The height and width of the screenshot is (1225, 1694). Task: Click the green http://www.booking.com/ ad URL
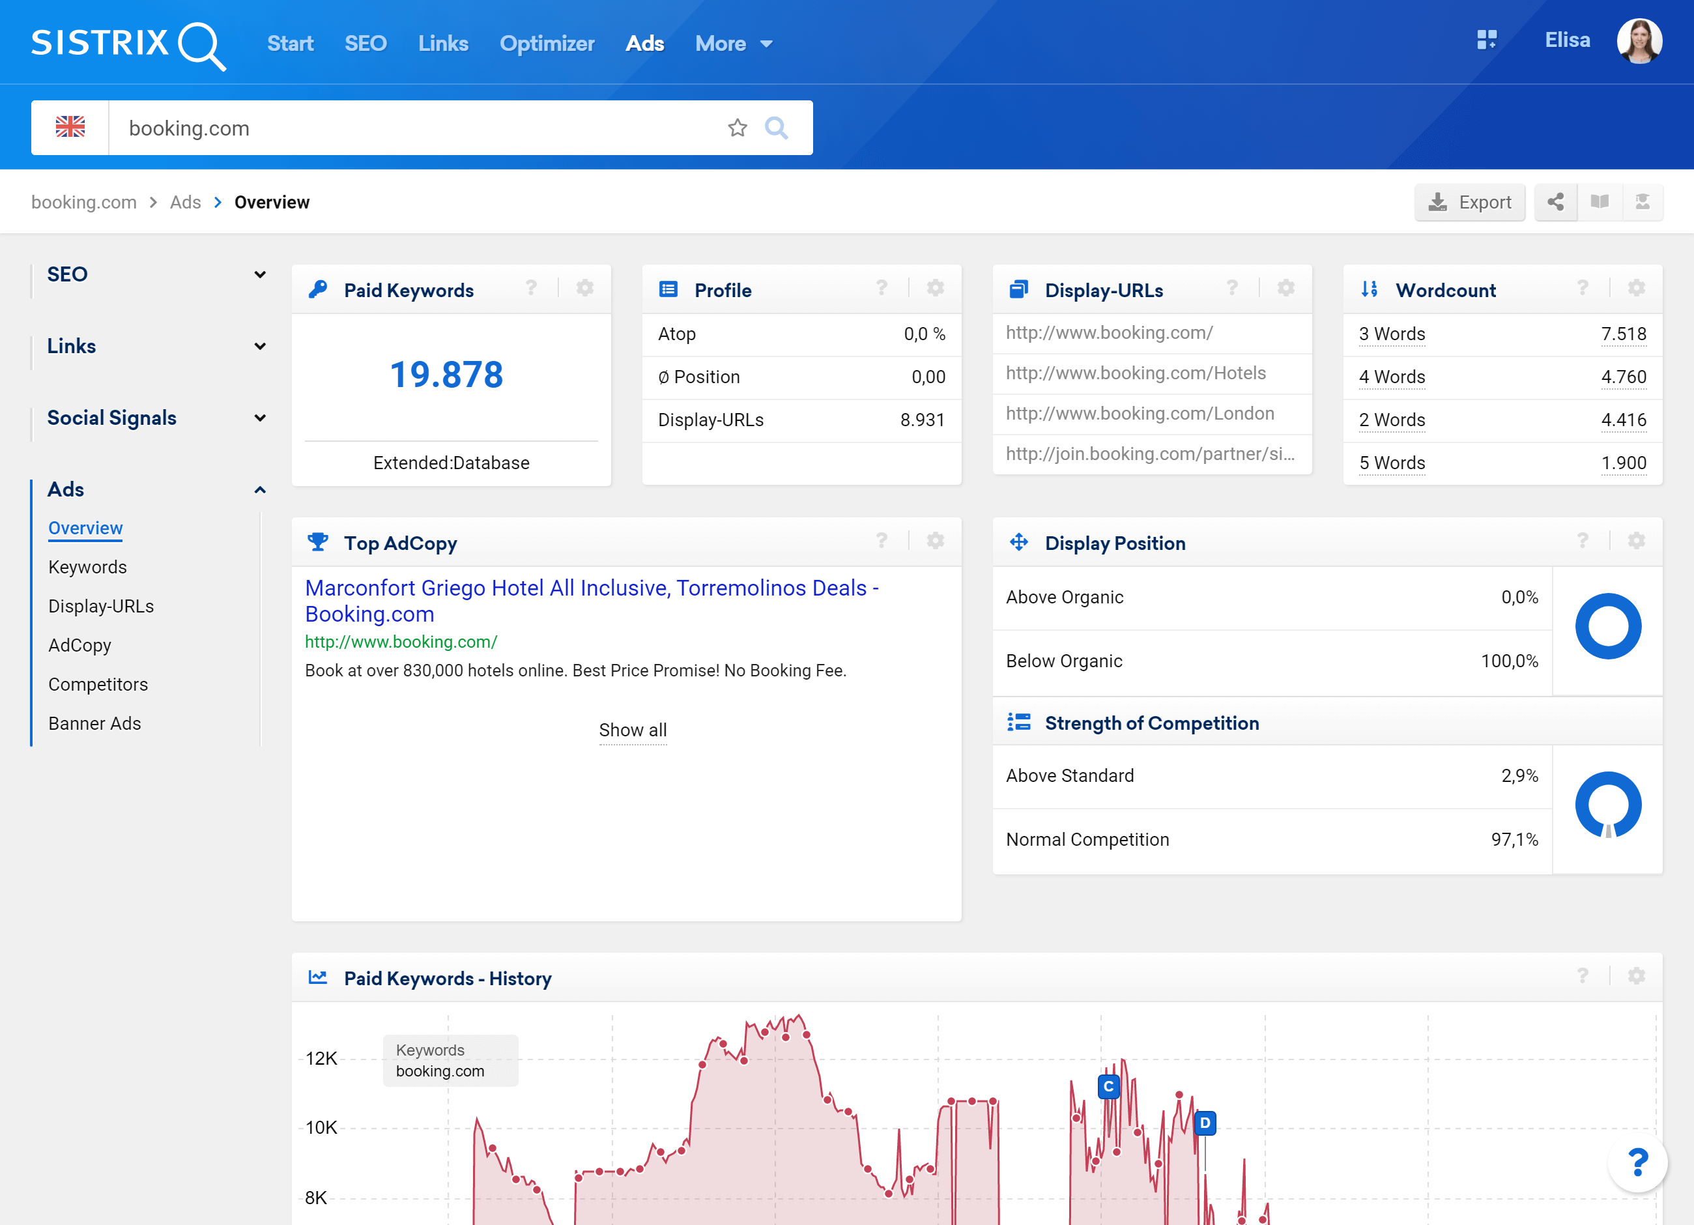400,642
